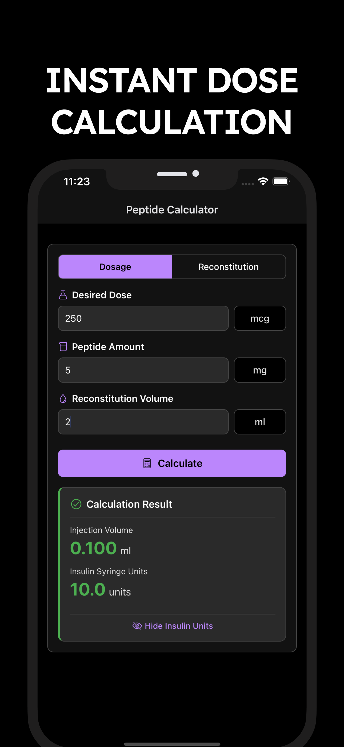This screenshot has height=747, width=344.
Task: Toggle insulin units visibility with the eye icon
Action: (137, 626)
